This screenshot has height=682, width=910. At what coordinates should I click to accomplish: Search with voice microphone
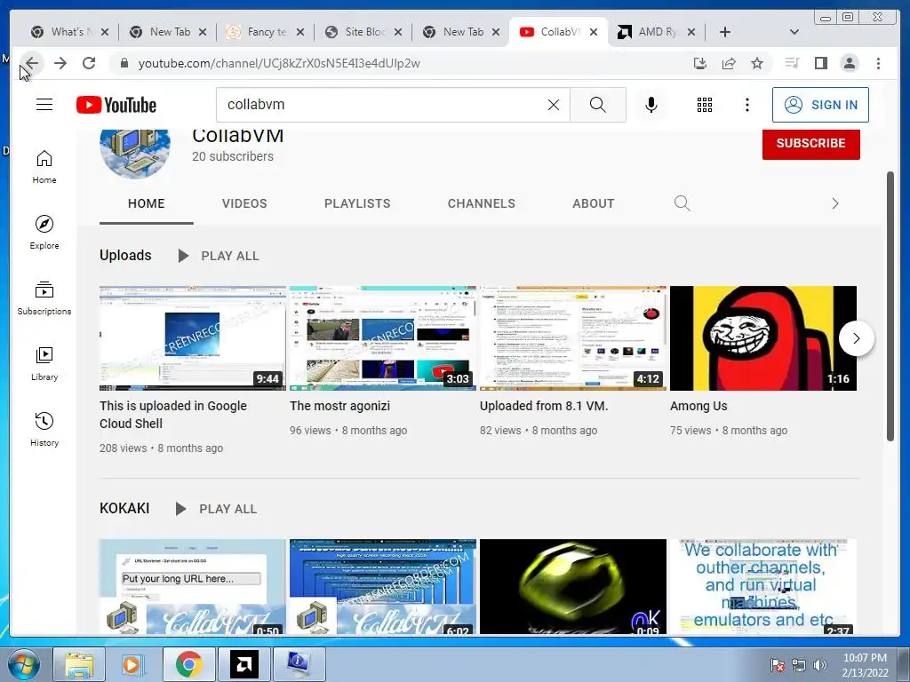pos(651,105)
